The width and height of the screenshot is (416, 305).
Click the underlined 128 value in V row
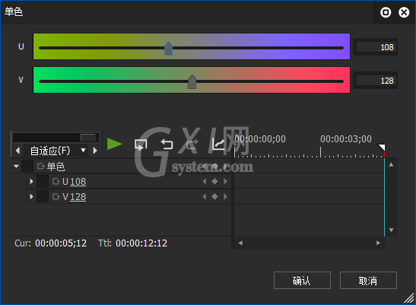78,197
